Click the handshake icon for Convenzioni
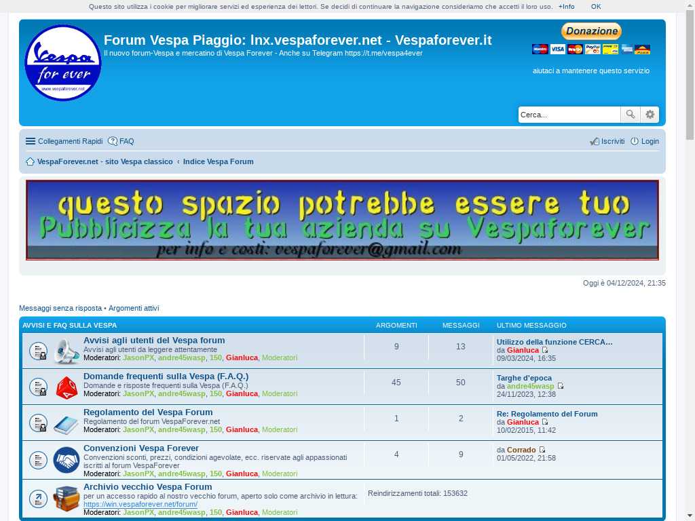This screenshot has height=521, width=695. click(x=67, y=460)
